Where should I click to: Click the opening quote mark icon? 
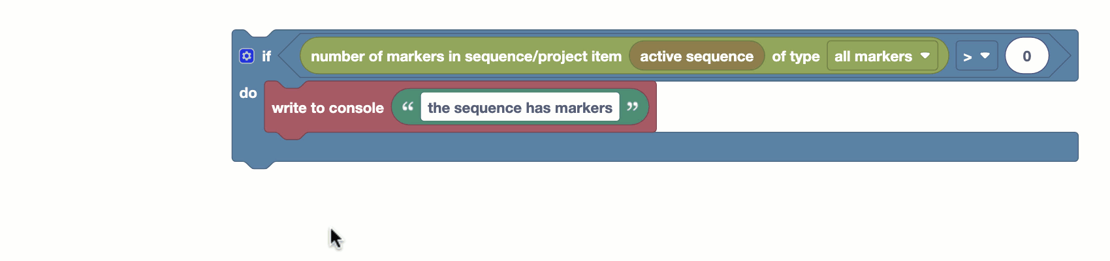click(407, 106)
